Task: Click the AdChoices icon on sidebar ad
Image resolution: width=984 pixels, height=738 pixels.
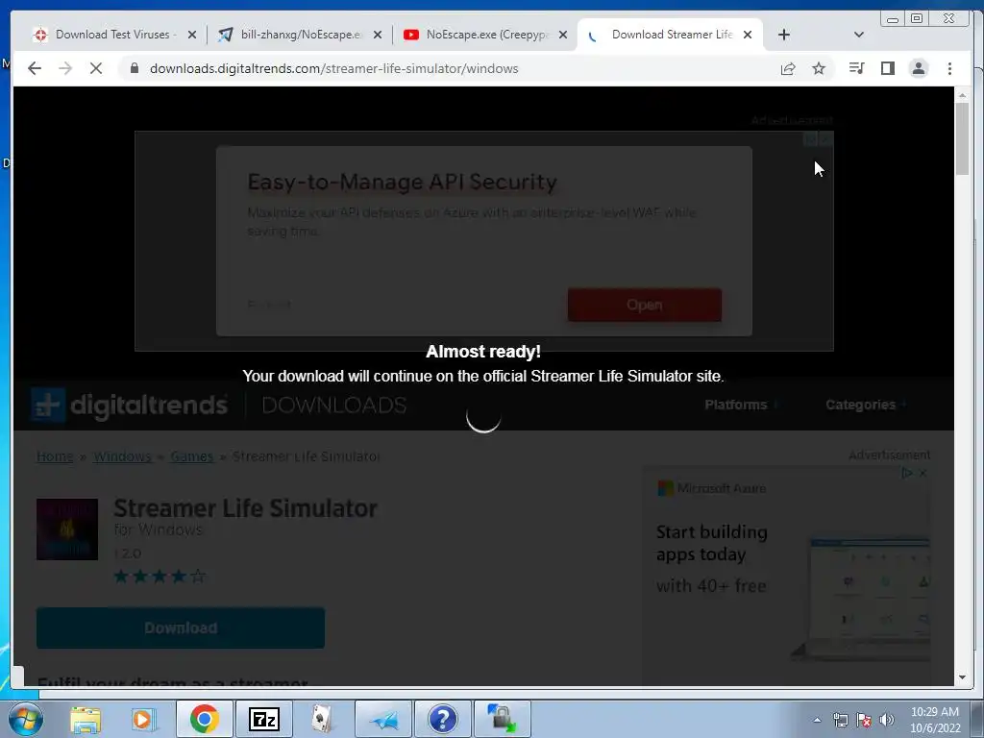Action: pyautogui.click(x=906, y=473)
